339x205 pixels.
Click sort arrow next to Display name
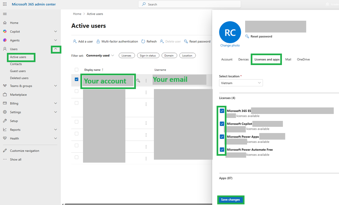tap(102, 70)
